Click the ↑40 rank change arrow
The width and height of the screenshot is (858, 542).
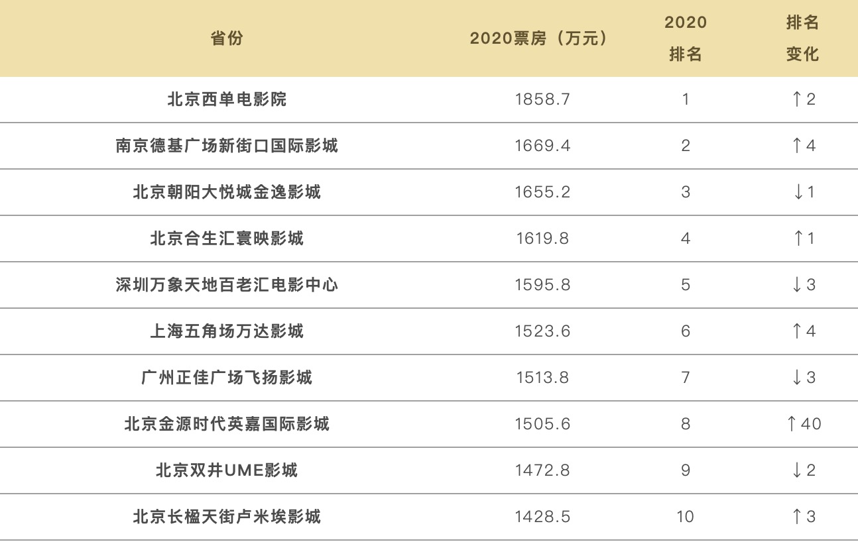tap(803, 424)
